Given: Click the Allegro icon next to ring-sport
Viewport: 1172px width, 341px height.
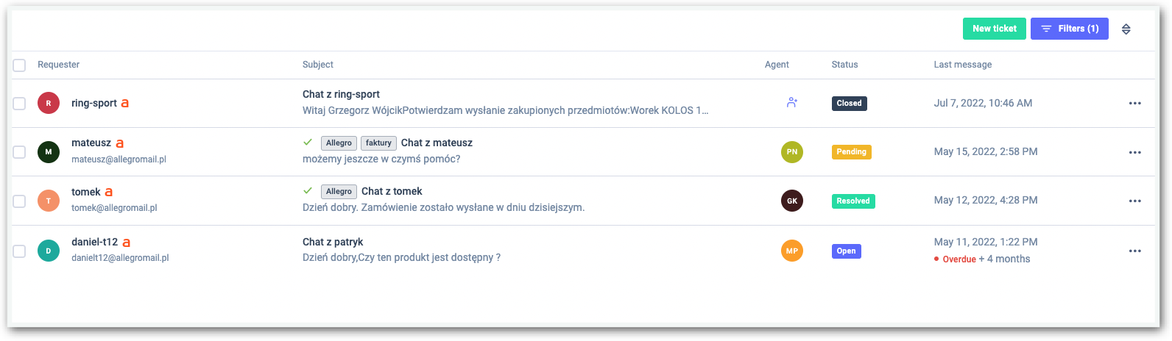Looking at the screenshot, I should (x=125, y=104).
